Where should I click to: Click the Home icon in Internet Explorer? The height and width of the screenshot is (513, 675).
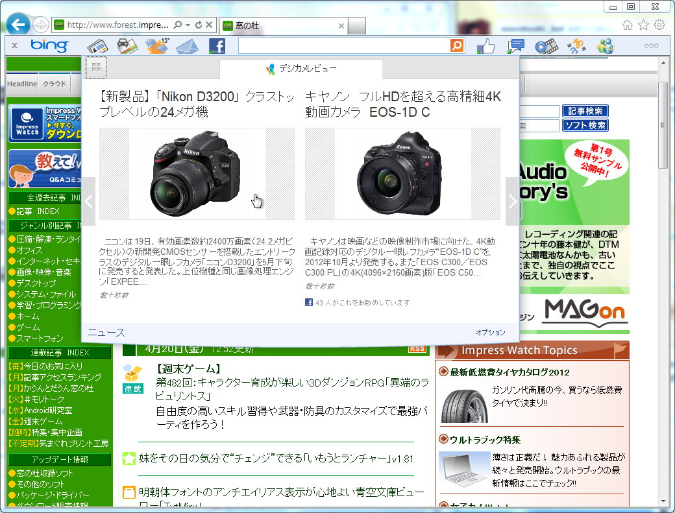click(x=628, y=24)
